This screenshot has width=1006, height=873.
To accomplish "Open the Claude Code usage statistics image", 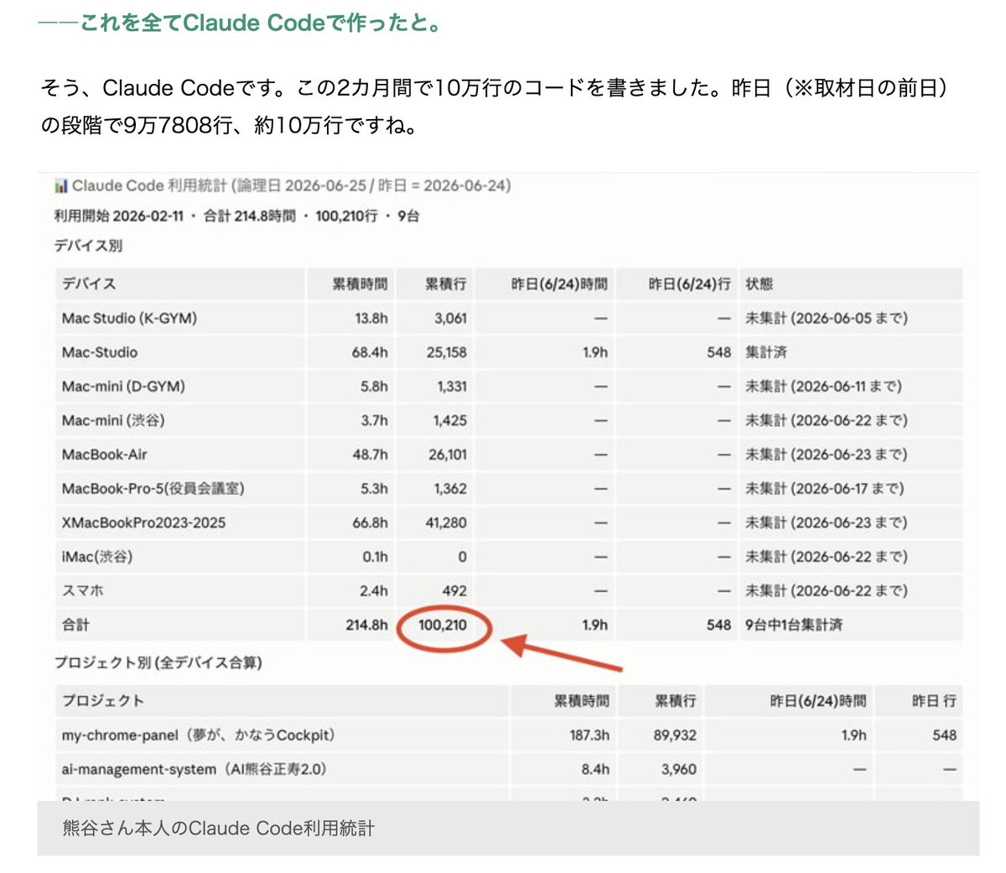I will click(508, 487).
